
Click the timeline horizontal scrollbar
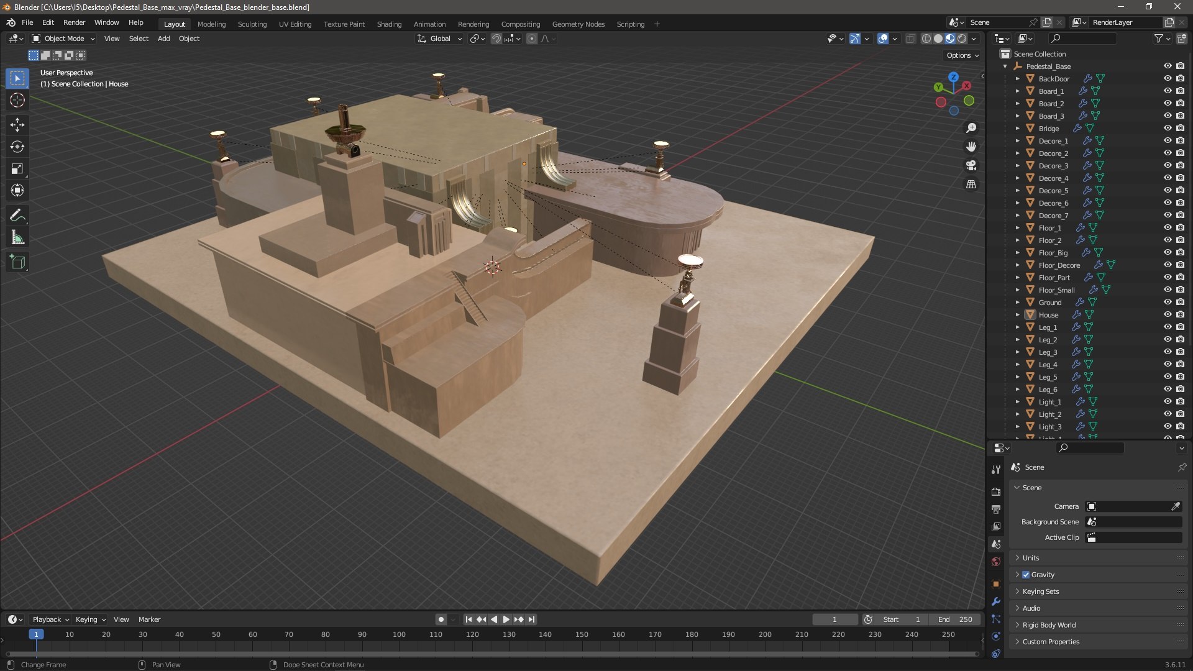pyautogui.click(x=492, y=654)
